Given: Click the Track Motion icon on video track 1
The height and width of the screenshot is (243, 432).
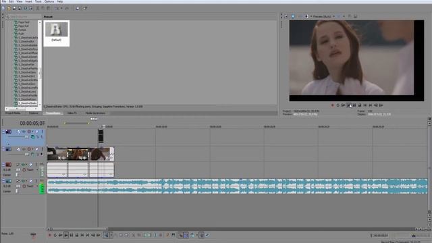Looking at the screenshot, I should (18, 132).
